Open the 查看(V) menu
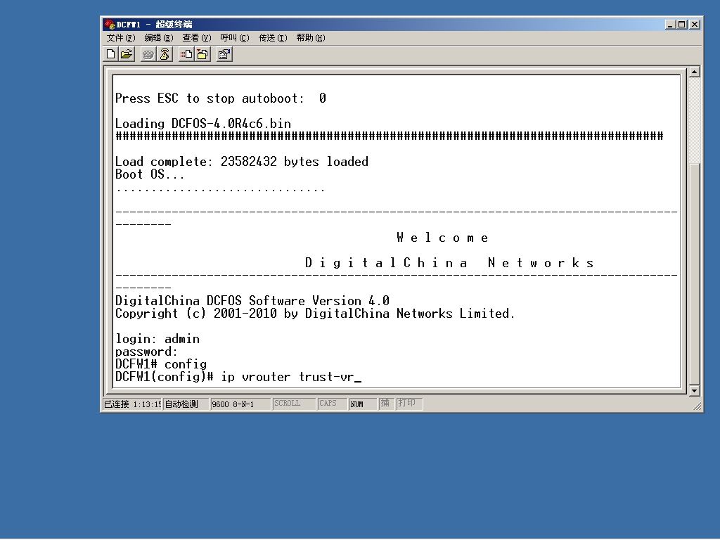The image size is (720, 540). pos(197,38)
